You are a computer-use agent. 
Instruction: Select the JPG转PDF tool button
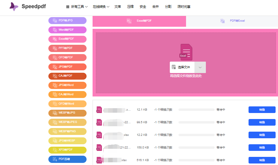[67, 67]
